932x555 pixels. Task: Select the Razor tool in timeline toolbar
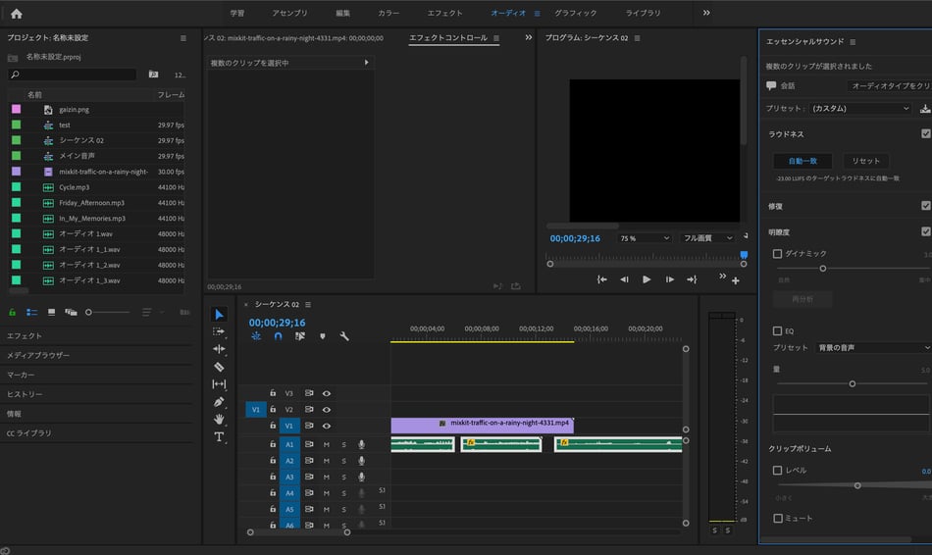pyautogui.click(x=219, y=367)
